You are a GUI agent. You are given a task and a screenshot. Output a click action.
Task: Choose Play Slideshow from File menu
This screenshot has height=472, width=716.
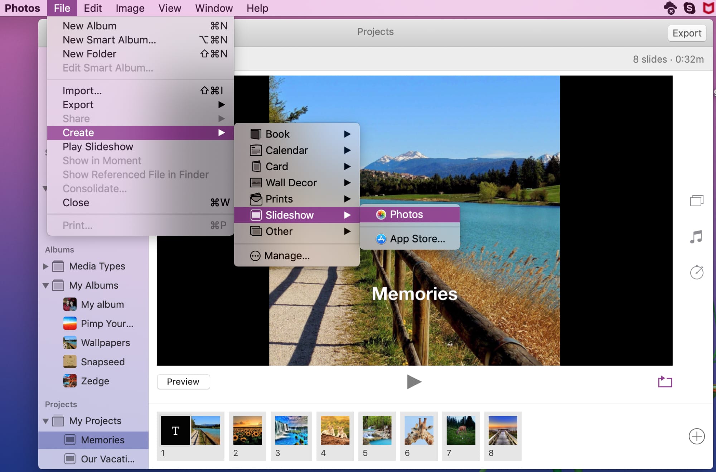[141, 147]
